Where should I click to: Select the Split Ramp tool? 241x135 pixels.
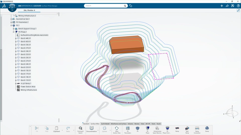coord(187,130)
